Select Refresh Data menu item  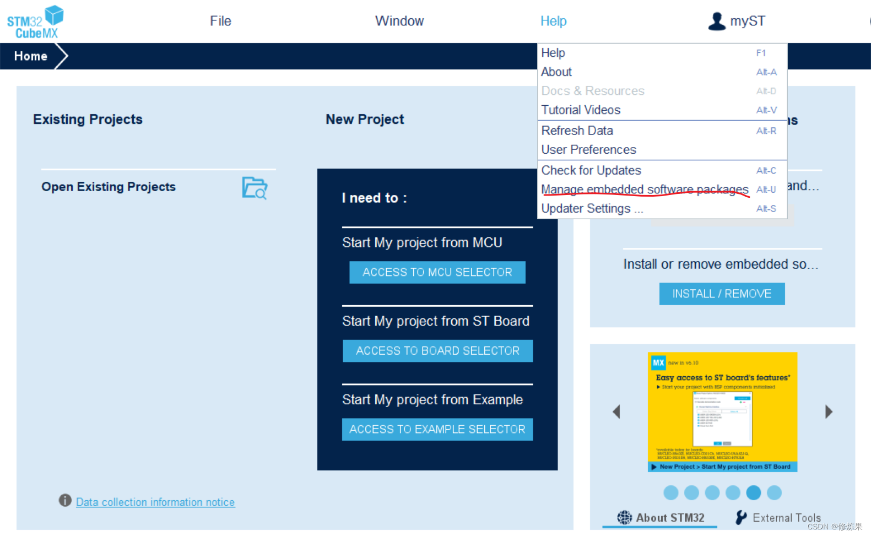[662, 131]
